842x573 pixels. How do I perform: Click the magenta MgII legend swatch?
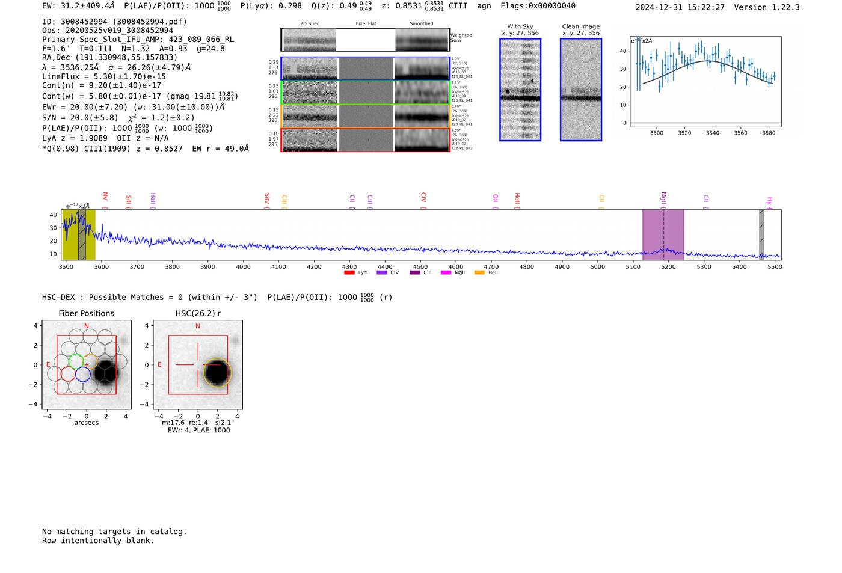(x=446, y=272)
